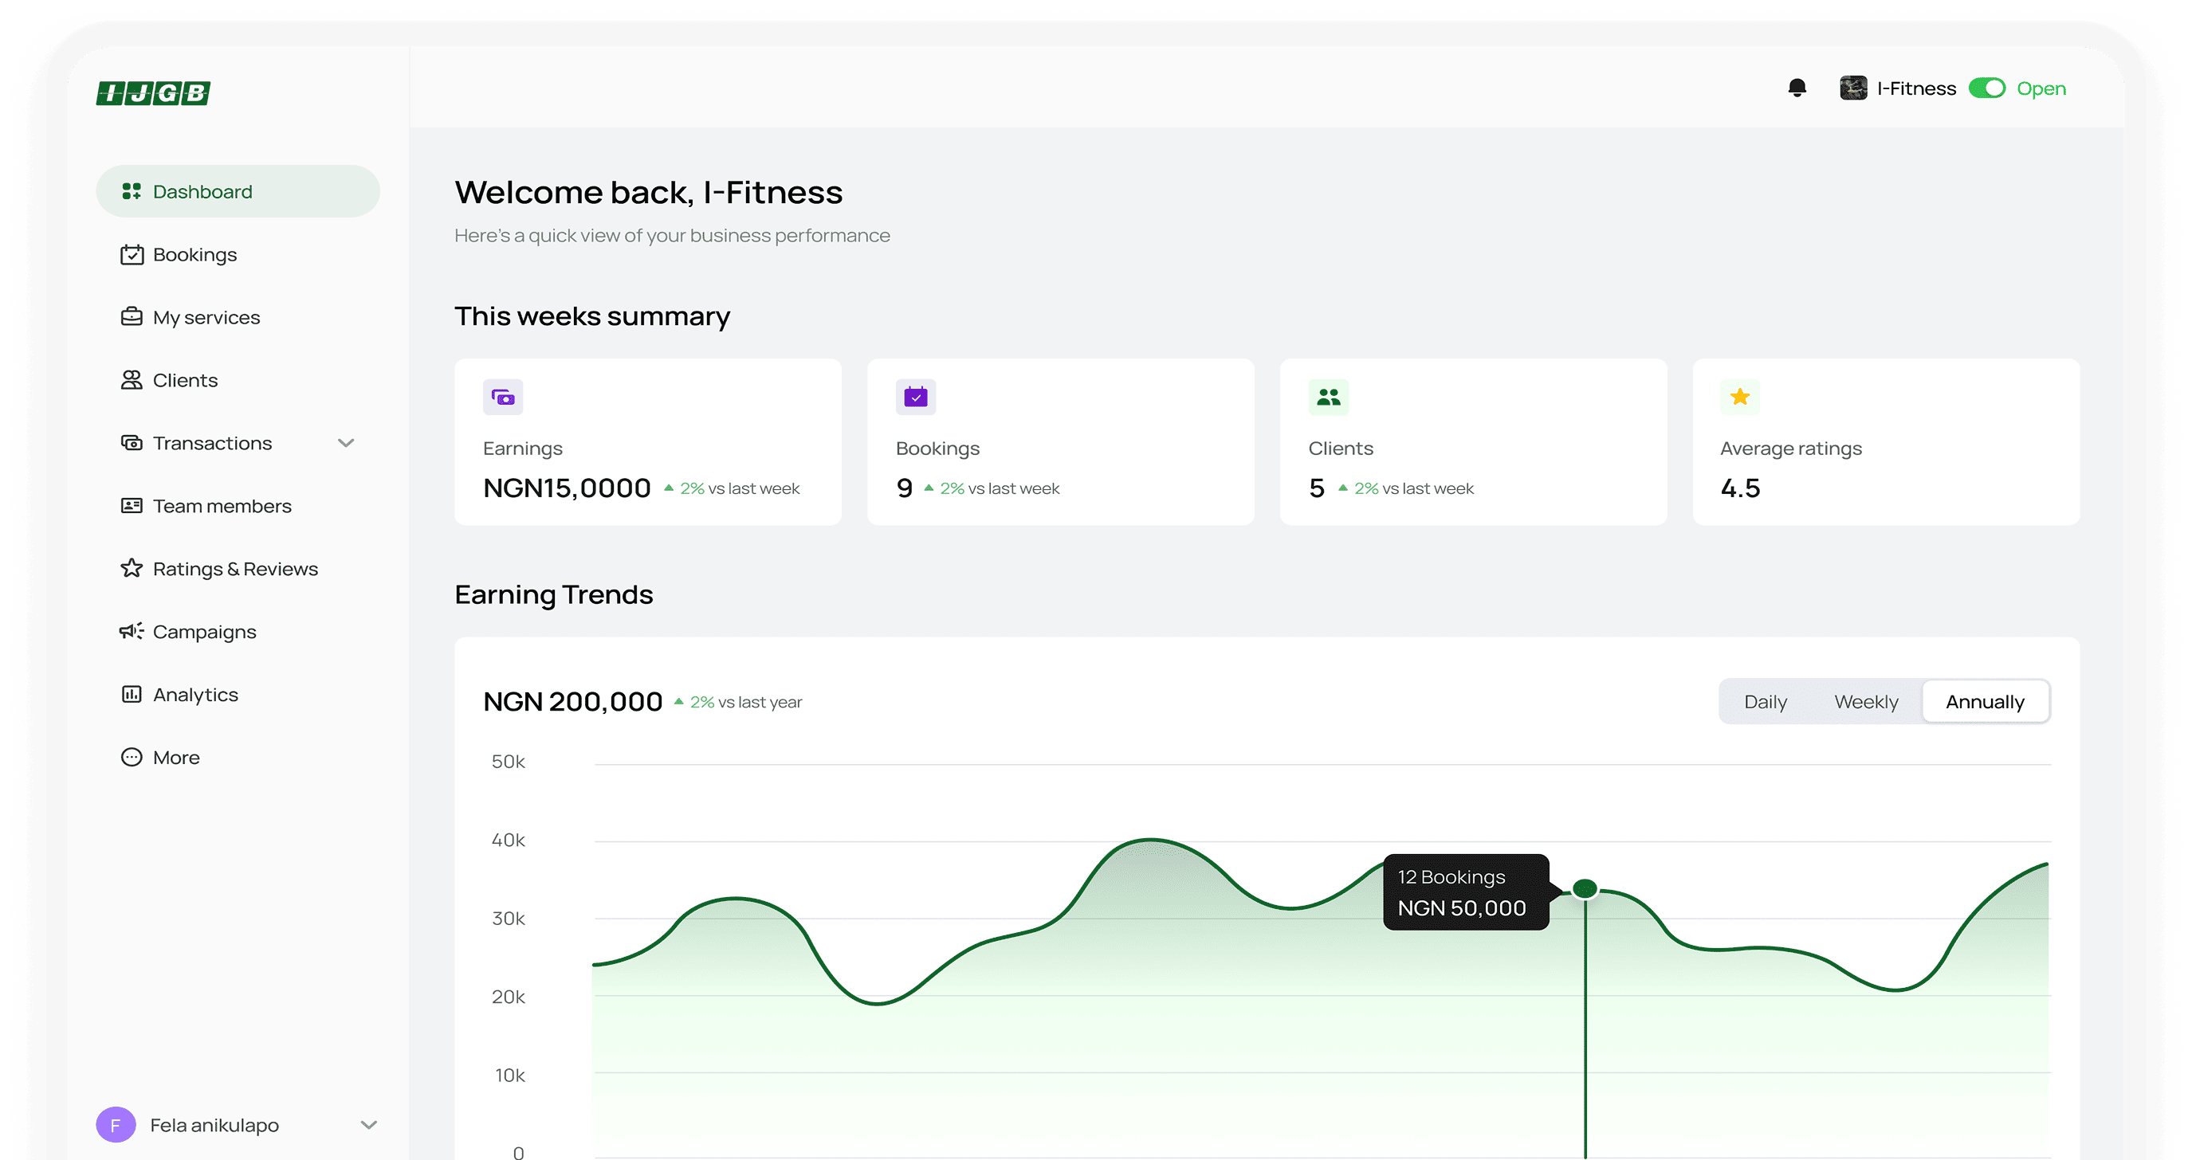Screen dimensions: 2192x1160
Task: Click the Bookings card calendar icon
Action: tap(916, 397)
